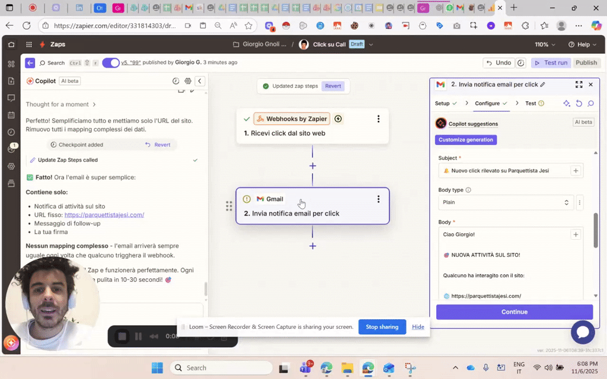Click the Continue button

click(514, 311)
